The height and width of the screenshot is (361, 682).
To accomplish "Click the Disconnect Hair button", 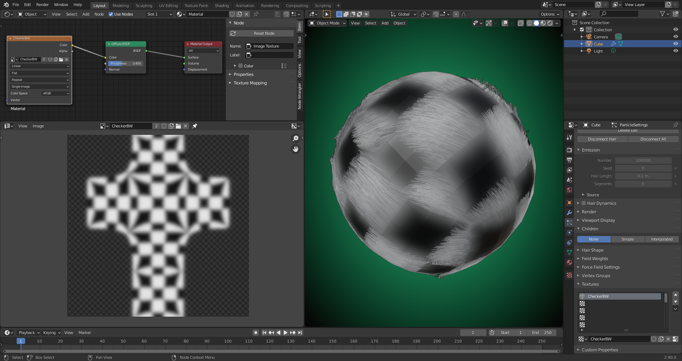I will click(602, 139).
